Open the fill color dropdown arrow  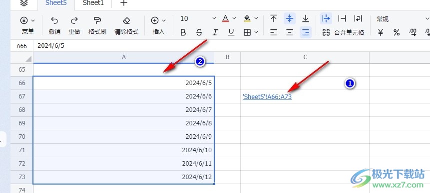coord(256,18)
